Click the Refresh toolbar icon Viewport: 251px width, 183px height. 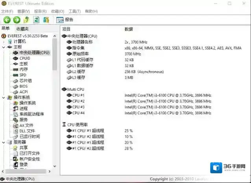pos(36,20)
